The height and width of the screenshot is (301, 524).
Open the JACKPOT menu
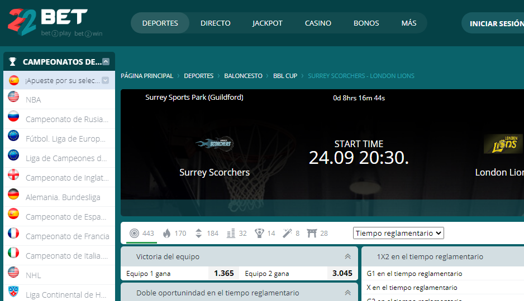(x=268, y=23)
